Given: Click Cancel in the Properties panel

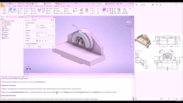Looking at the screenshot, I should point(39,47).
